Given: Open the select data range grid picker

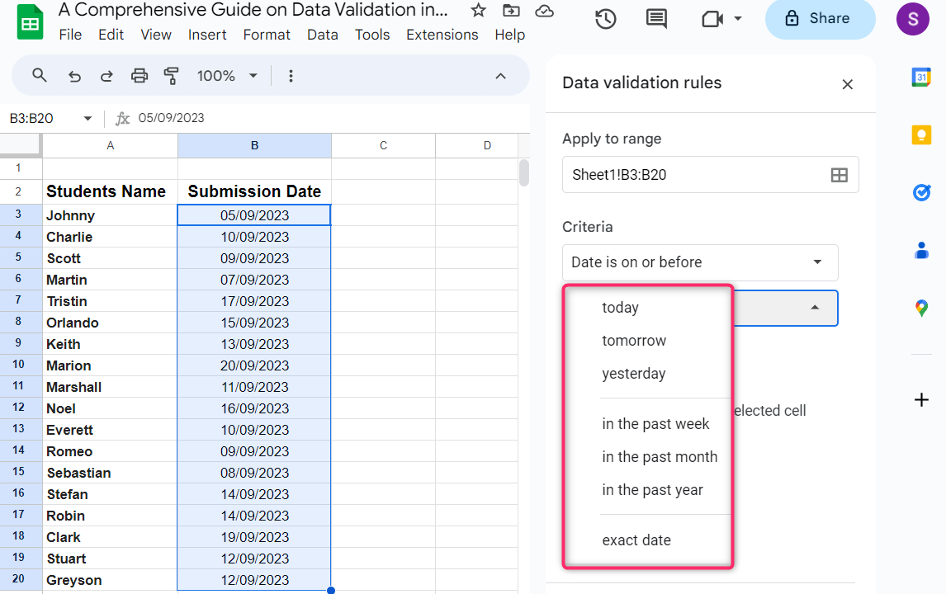Looking at the screenshot, I should (839, 174).
